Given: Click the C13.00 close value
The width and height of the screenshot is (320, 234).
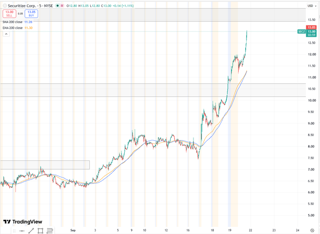Looking at the screenshot, I should [106, 6].
